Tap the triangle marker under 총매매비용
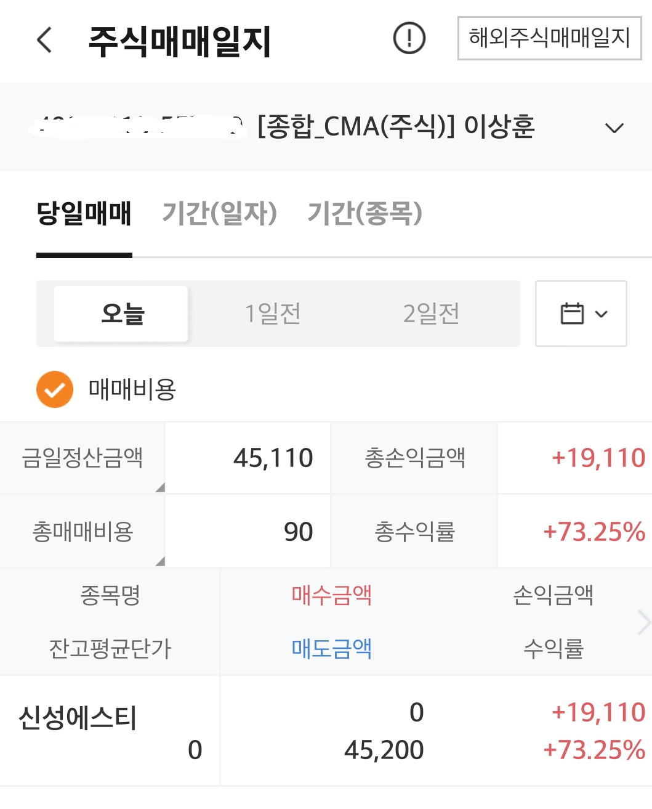 [160, 561]
